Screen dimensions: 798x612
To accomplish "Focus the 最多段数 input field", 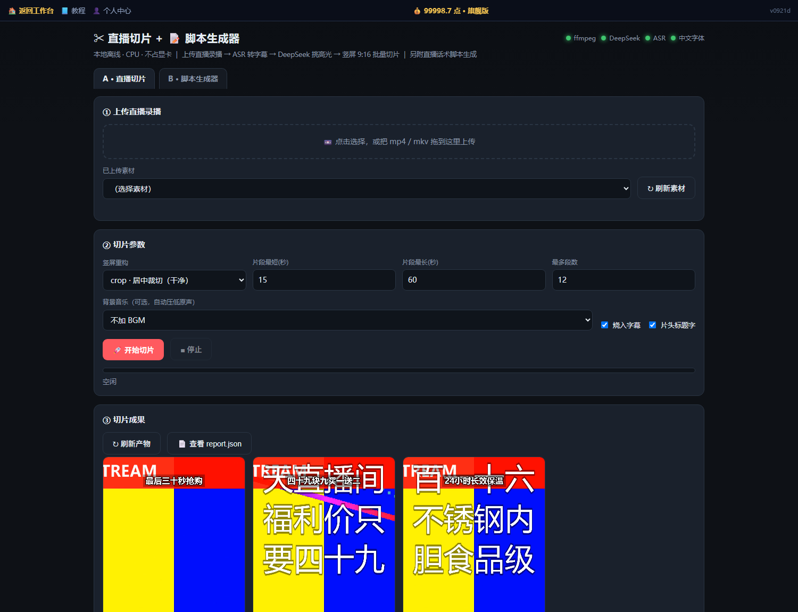I will [x=624, y=280].
